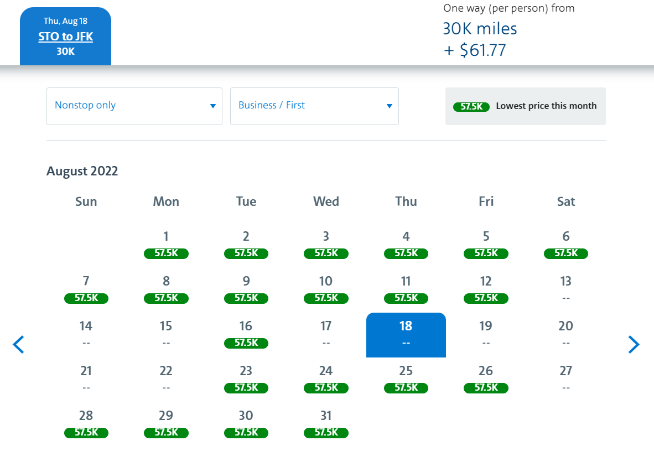Image resolution: width=654 pixels, height=451 pixels.
Task: Select August 23 to resume availability after the gap
Action: [246, 388]
